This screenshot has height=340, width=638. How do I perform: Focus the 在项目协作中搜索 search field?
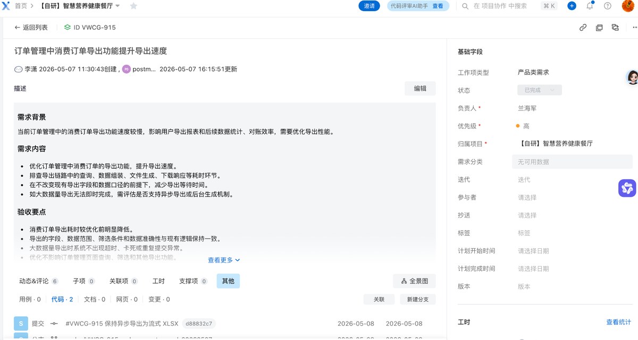pos(500,6)
